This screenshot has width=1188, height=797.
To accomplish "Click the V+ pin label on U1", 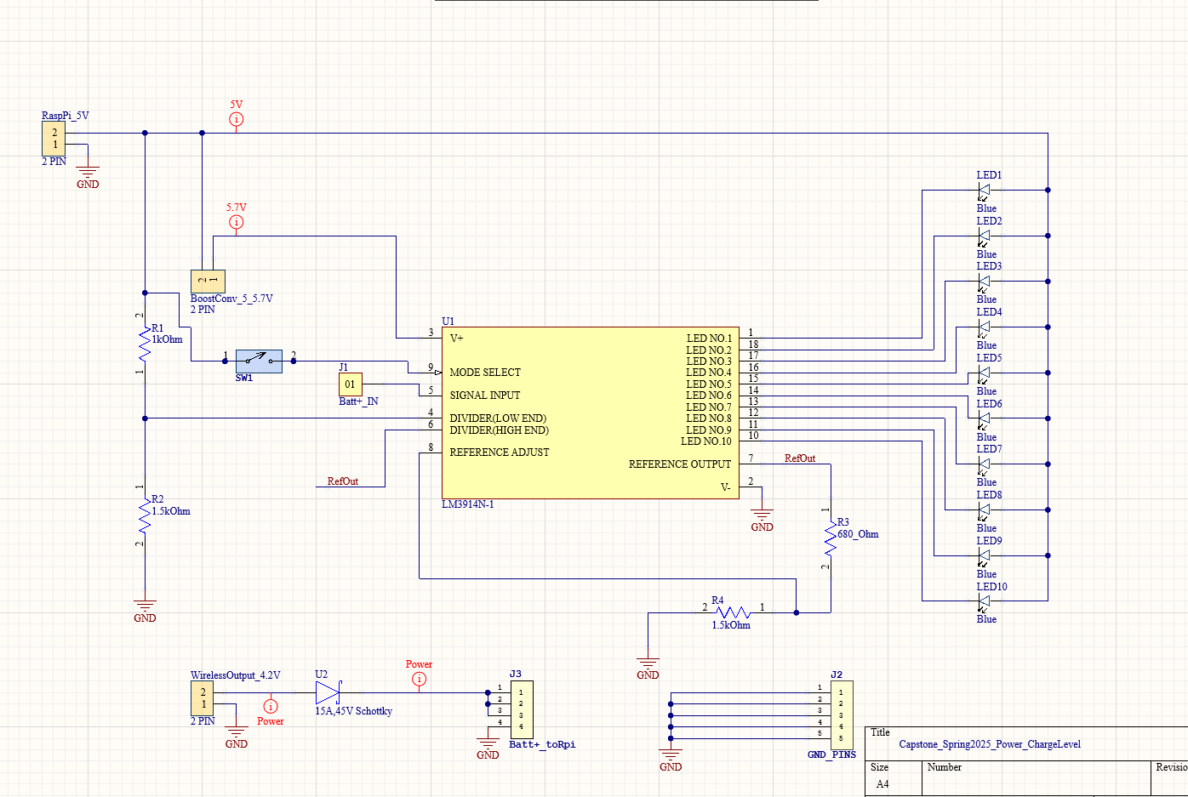I will (456, 339).
